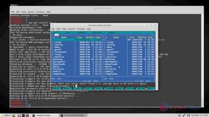The width and height of the screenshot is (209, 117).
Task: Switch to mc [user@linuxhelp] taskbar button
Action: 74,115
